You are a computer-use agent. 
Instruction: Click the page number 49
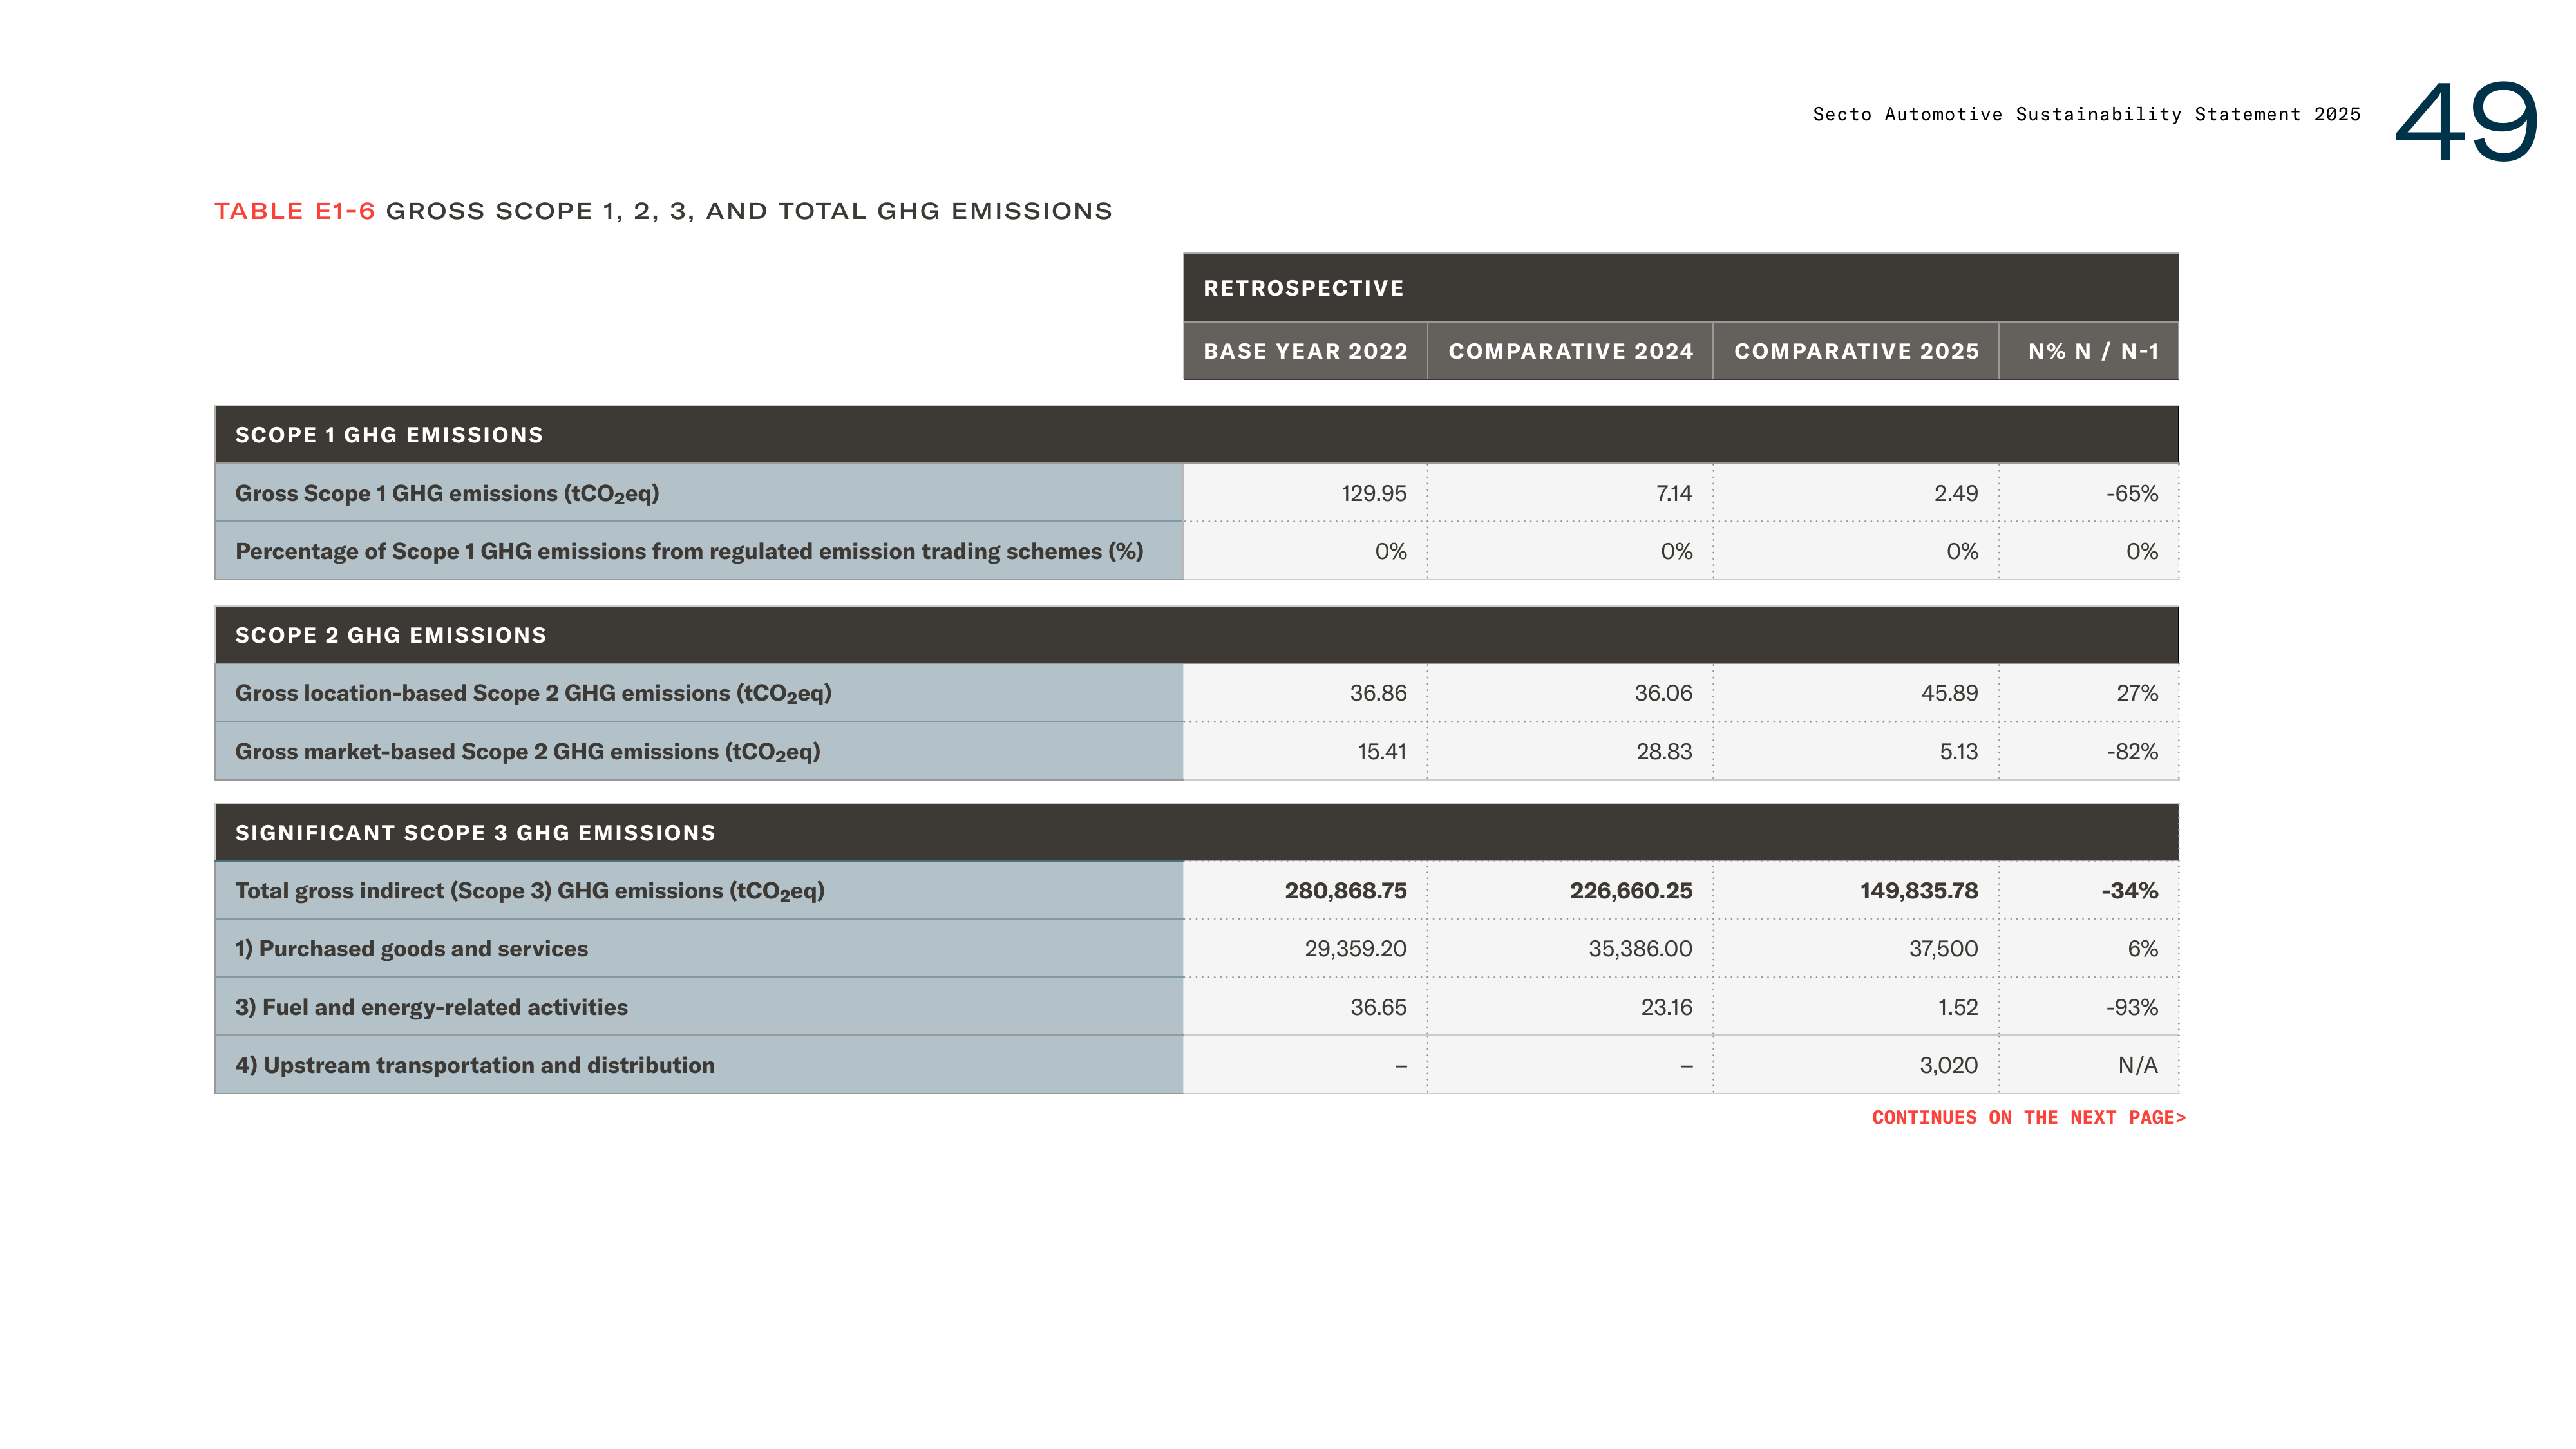(2466, 121)
